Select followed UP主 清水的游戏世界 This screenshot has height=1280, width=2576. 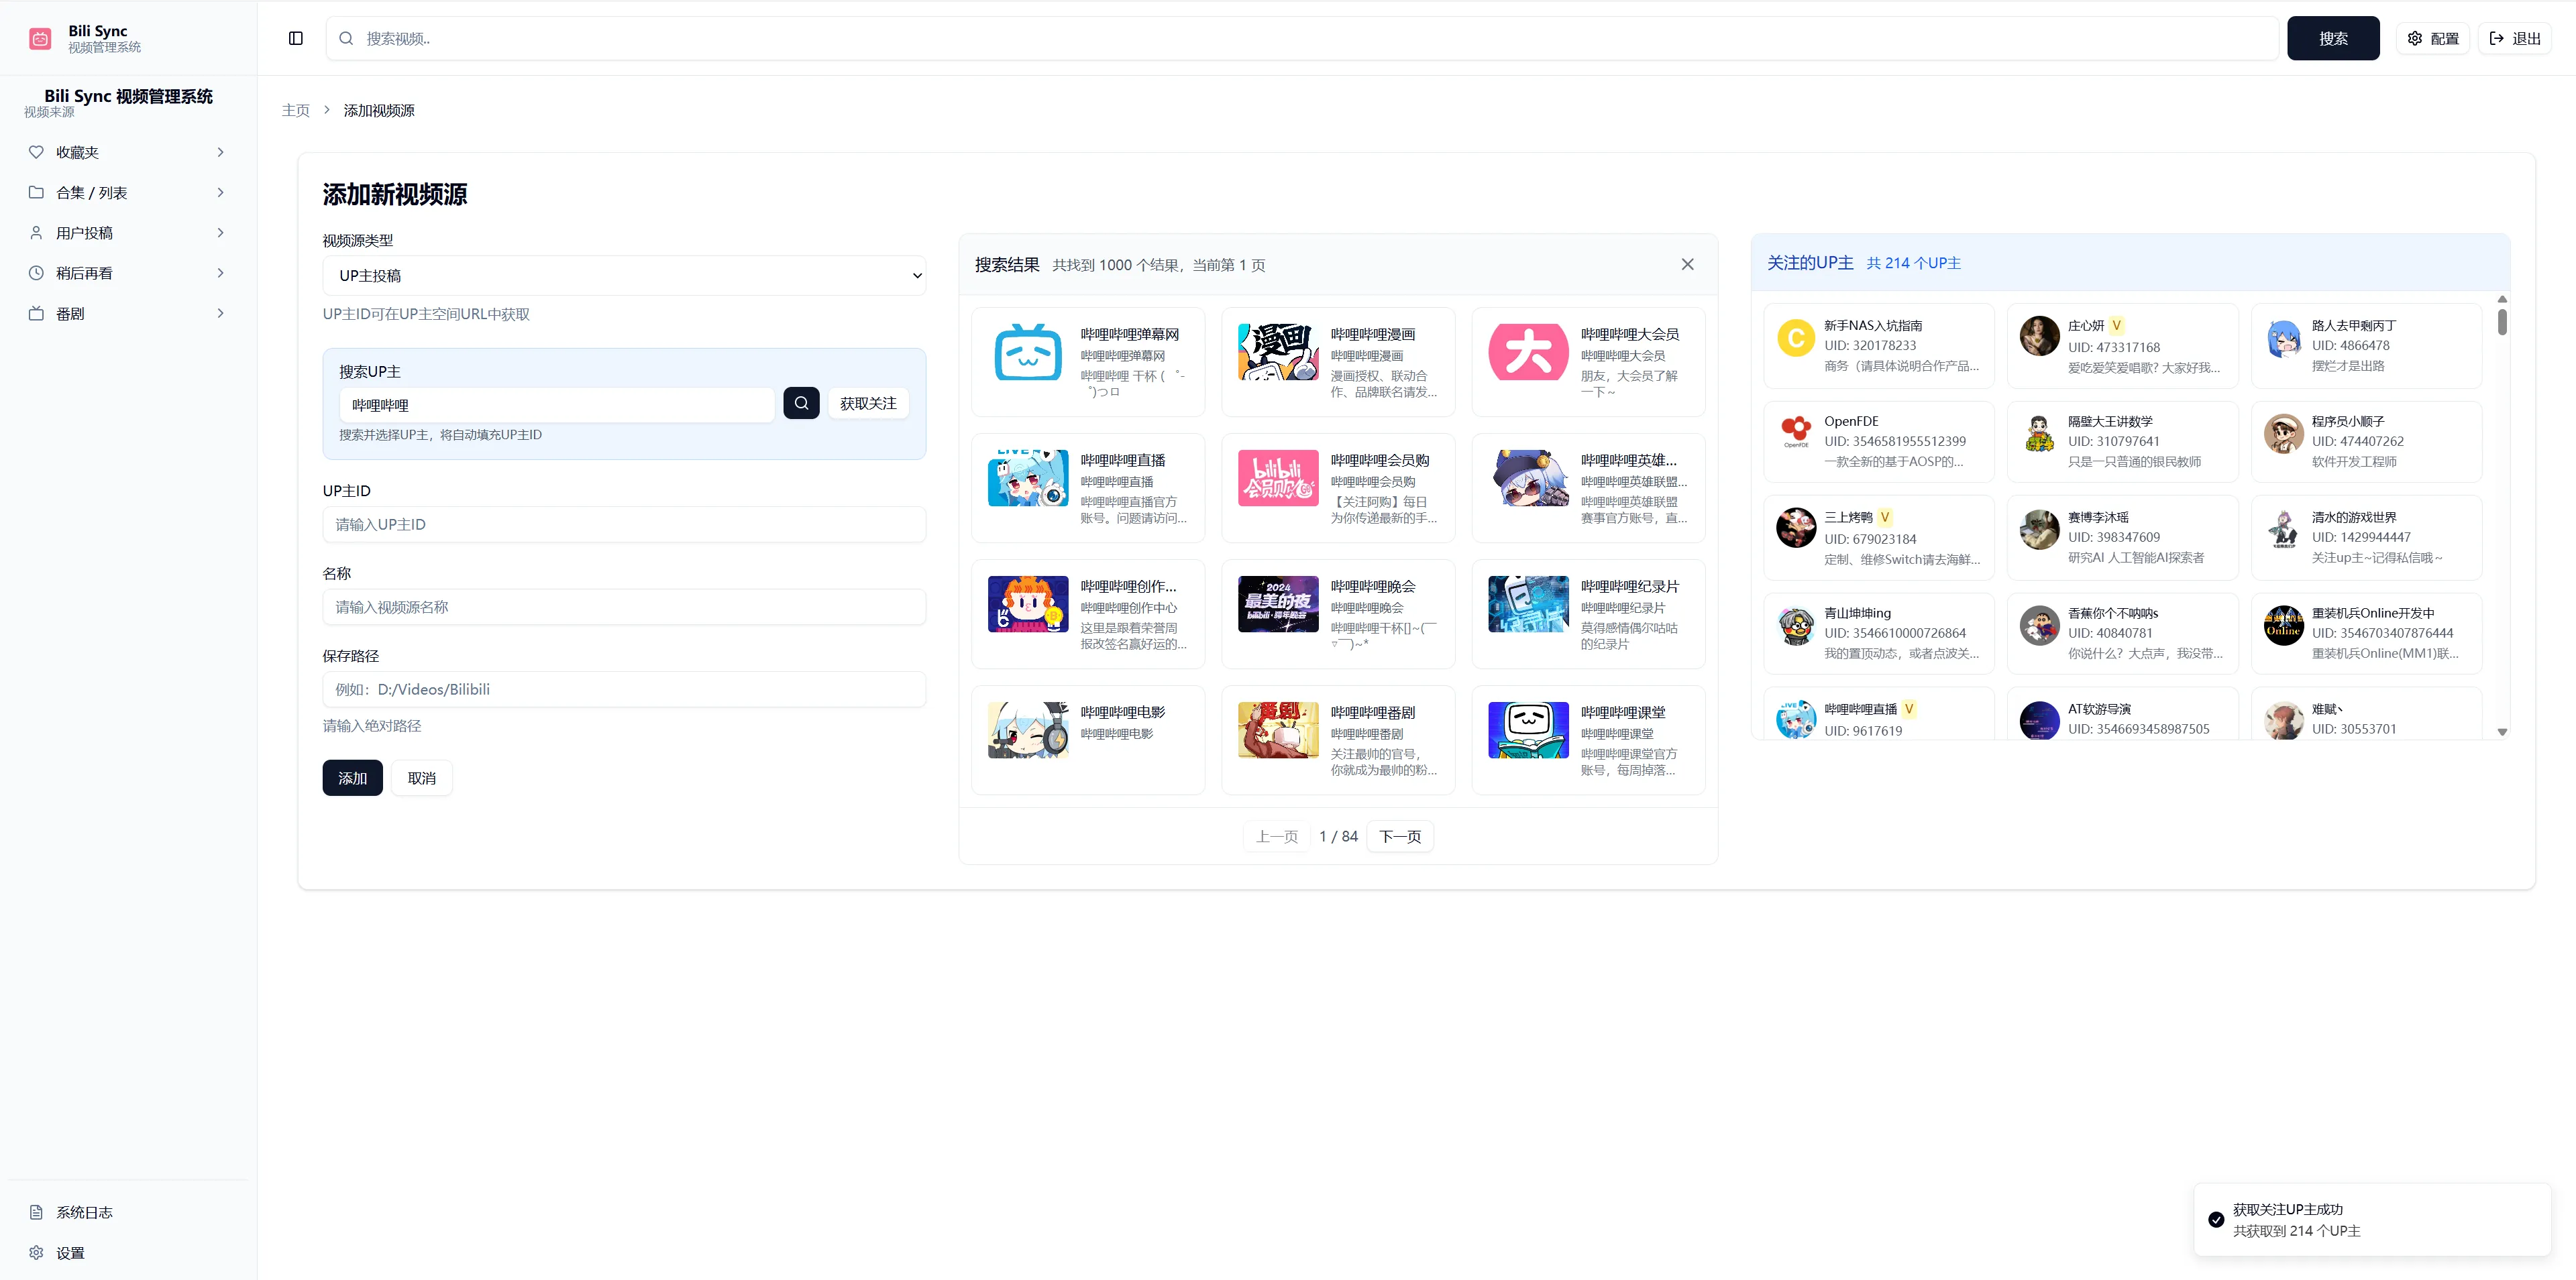click(x=2367, y=538)
